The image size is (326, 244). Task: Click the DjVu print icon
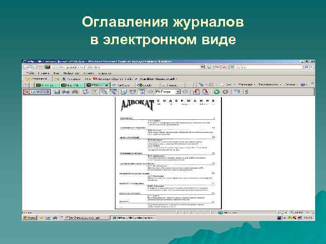point(66,92)
